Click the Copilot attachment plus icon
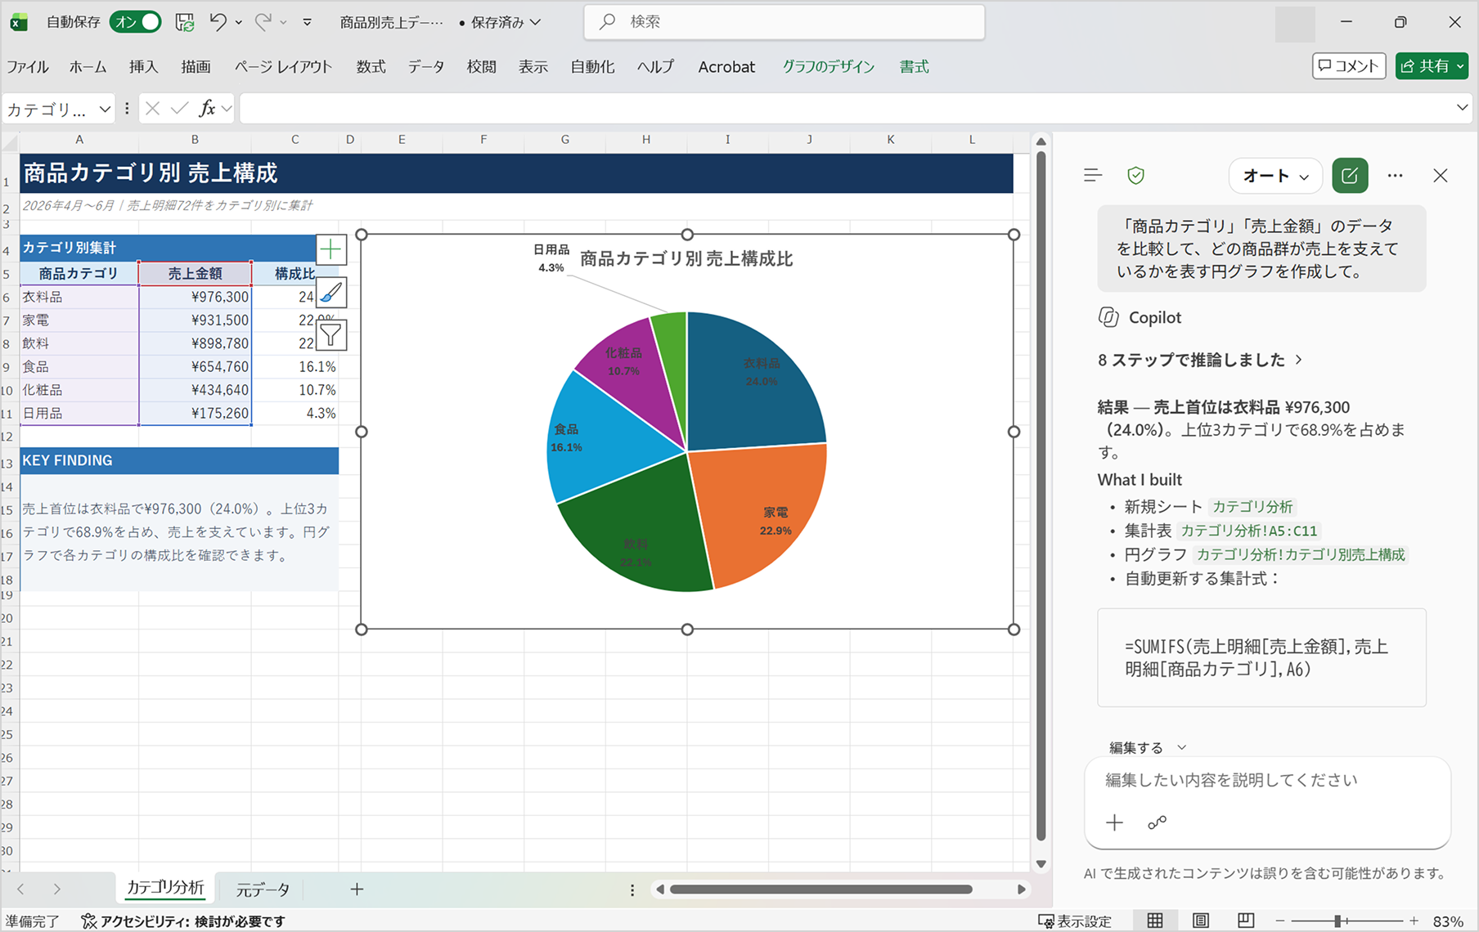Image resolution: width=1479 pixels, height=932 pixels. (1114, 822)
